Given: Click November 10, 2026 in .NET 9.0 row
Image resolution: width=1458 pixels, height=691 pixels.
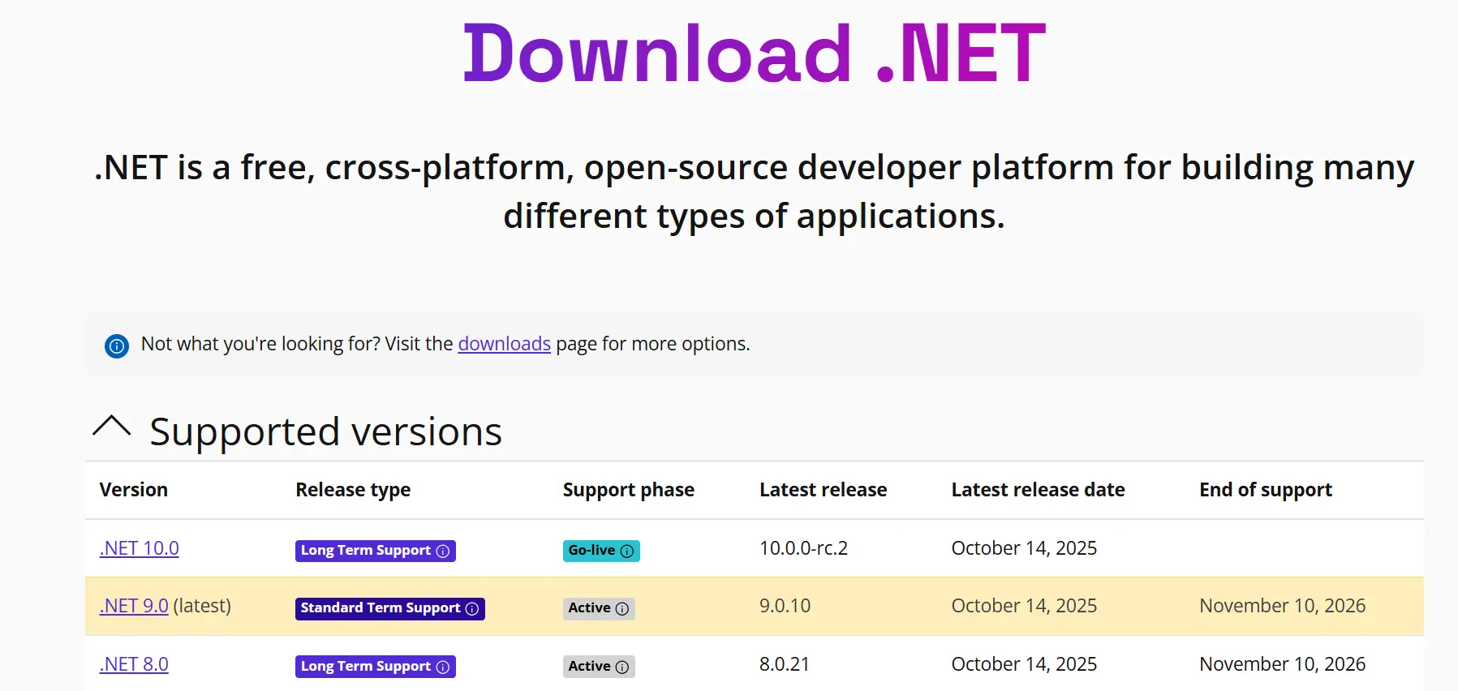Looking at the screenshot, I should point(1283,606).
